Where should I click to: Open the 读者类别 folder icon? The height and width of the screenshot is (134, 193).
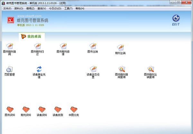(x=58, y=112)
